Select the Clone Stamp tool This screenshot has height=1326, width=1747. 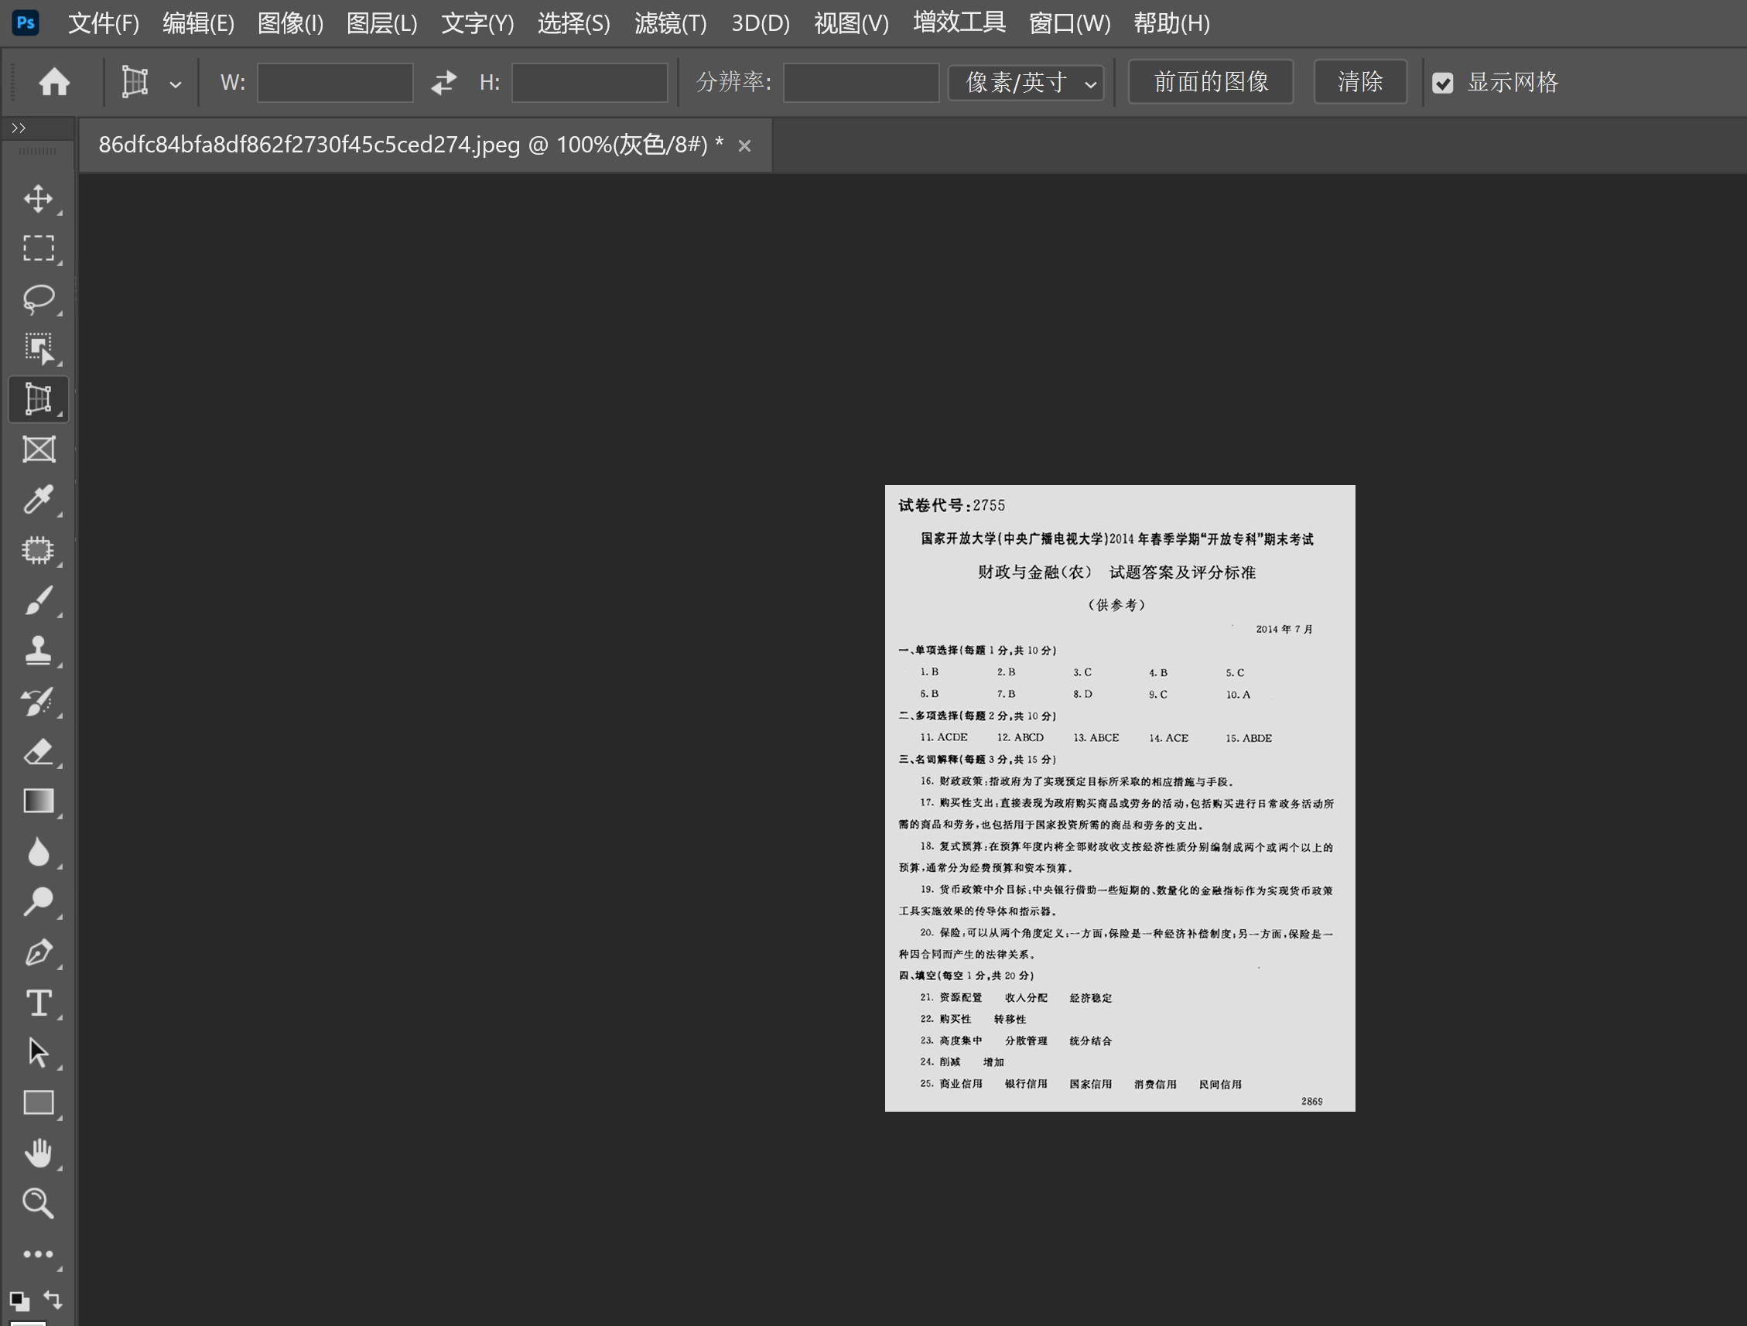pyautogui.click(x=38, y=651)
